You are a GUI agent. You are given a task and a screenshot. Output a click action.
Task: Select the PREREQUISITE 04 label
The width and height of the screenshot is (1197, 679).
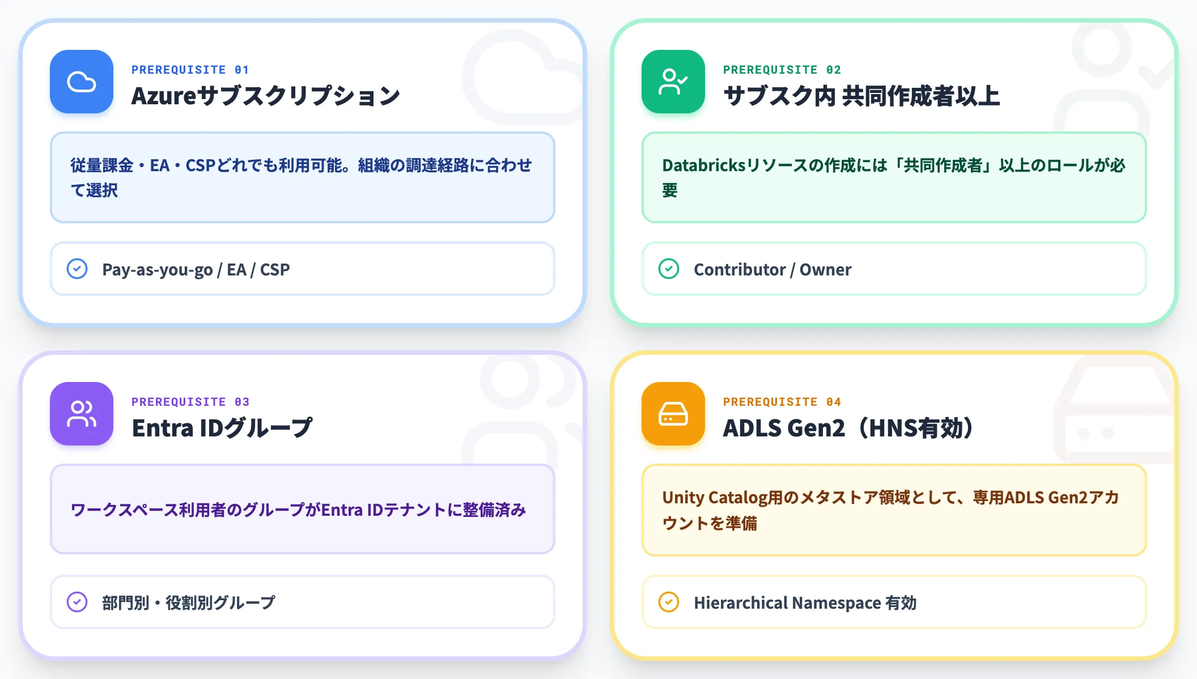pos(782,402)
